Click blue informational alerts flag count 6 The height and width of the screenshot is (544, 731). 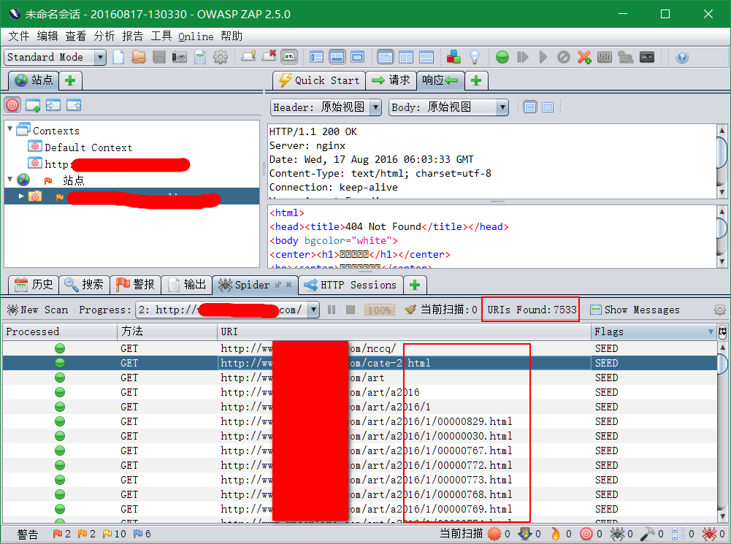pos(138,533)
